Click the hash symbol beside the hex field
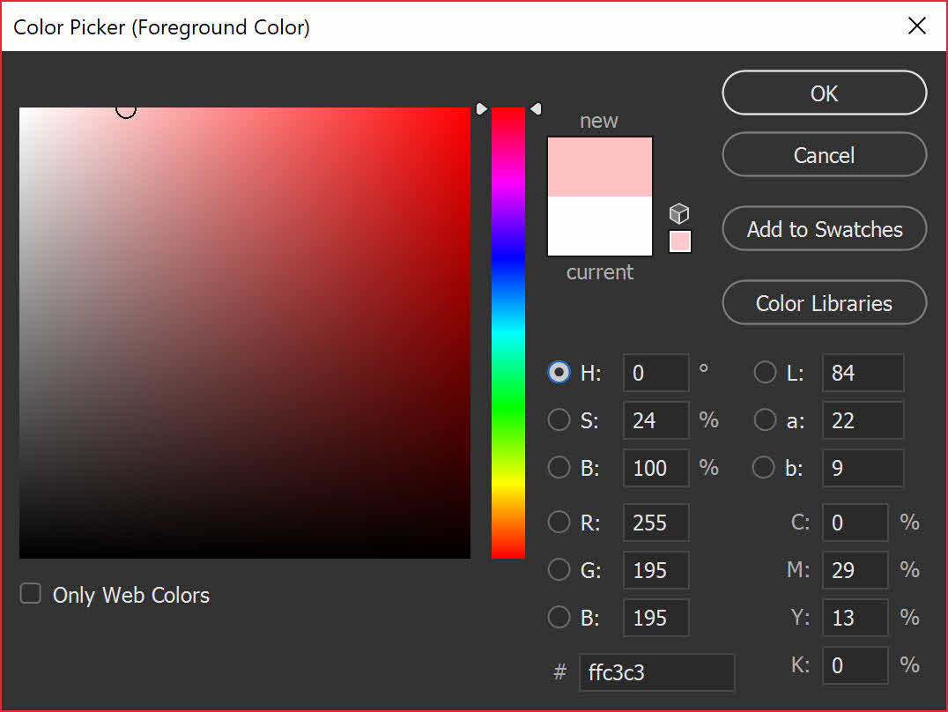This screenshot has width=948, height=712. point(560,671)
